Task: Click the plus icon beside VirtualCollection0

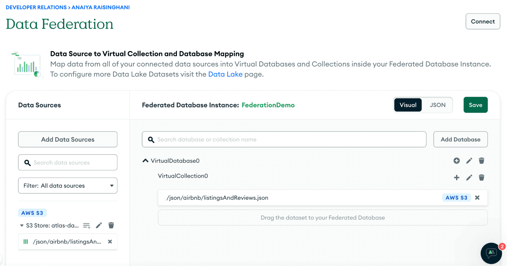Action: [x=457, y=178]
